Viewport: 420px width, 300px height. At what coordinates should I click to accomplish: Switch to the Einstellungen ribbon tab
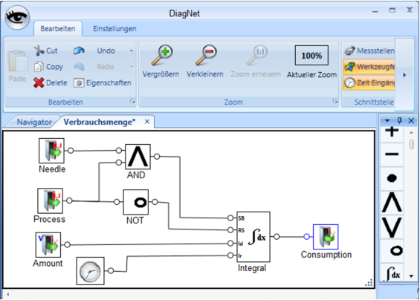tap(114, 29)
